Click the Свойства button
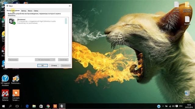This screenshot has height=109, width=195. click(x=63, y=60)
